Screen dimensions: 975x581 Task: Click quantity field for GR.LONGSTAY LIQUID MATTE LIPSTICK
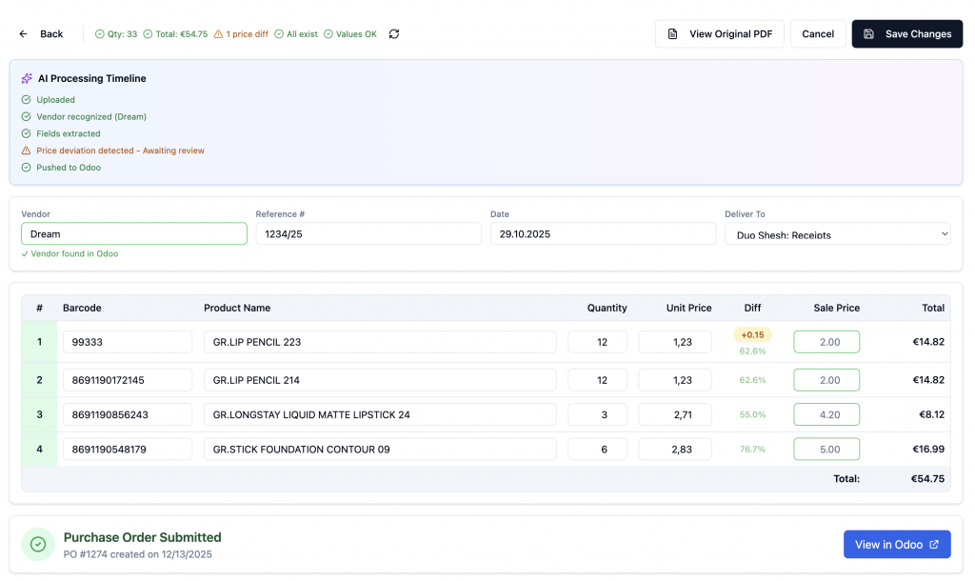pos(597,415)
